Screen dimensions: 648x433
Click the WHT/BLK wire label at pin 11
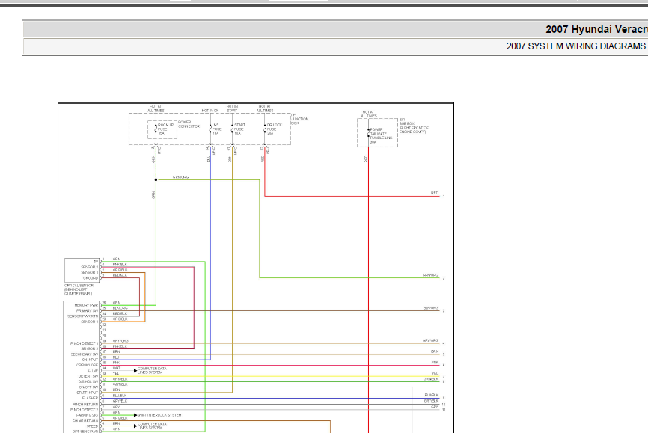120,384
